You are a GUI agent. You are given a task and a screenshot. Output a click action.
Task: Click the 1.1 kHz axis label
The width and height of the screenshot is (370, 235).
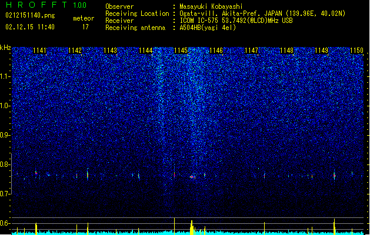click(5, 76)
